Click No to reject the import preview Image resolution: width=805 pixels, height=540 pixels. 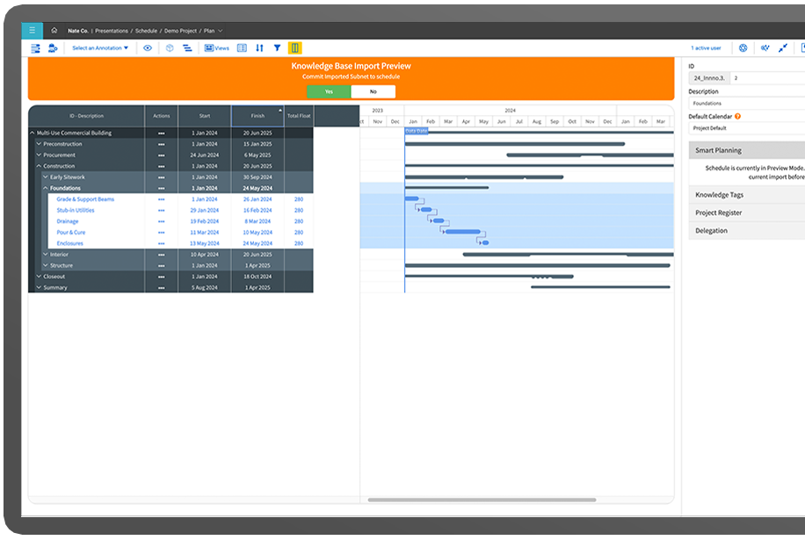373,90
